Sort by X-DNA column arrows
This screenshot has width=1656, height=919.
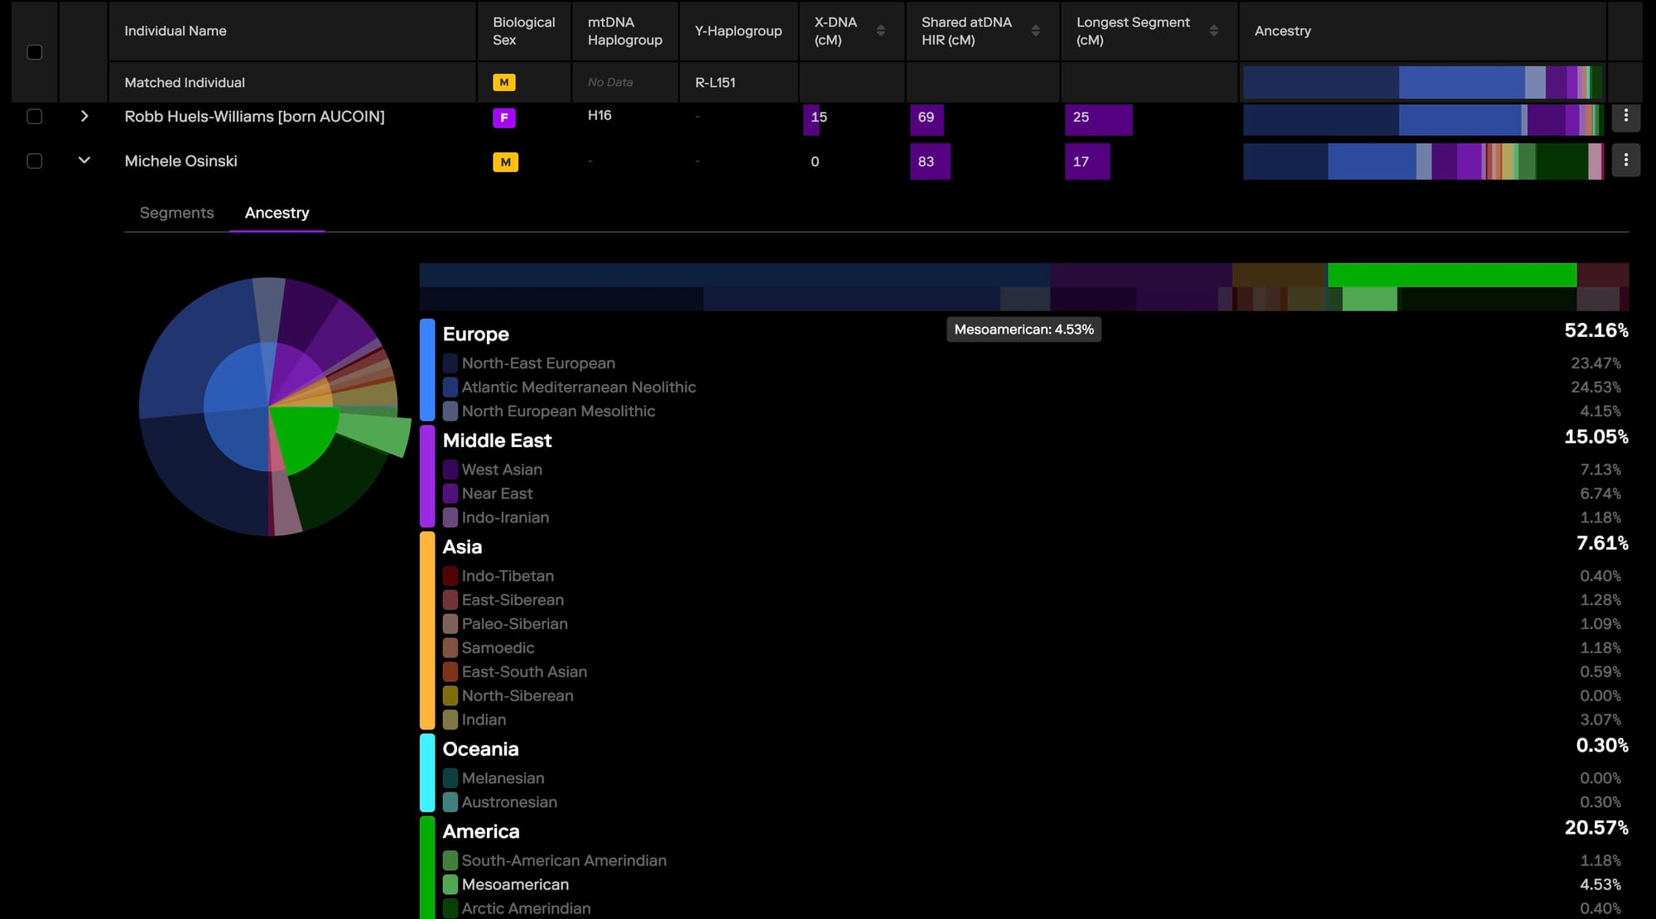tap(880, 31)
